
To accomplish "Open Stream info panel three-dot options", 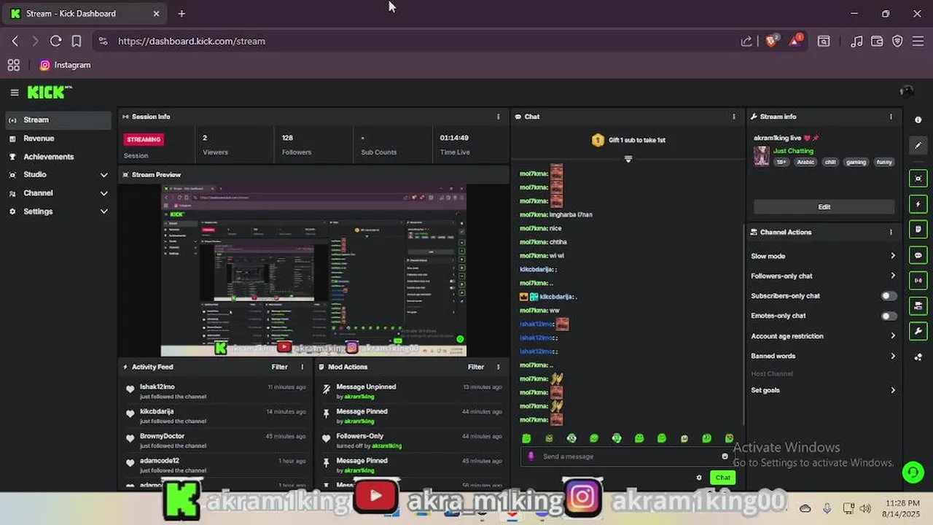I will [x=891, y=117].
